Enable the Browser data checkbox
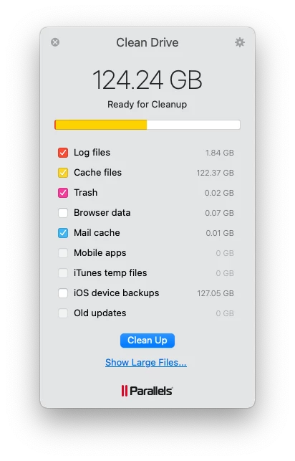The image size is (295, 461). click(63, 213)
